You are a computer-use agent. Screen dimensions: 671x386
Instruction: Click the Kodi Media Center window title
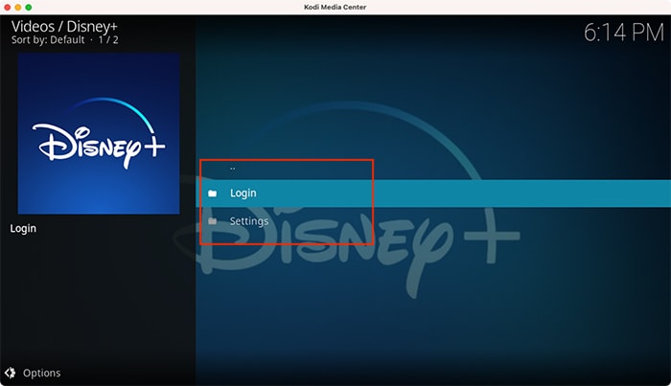(335, 8)
